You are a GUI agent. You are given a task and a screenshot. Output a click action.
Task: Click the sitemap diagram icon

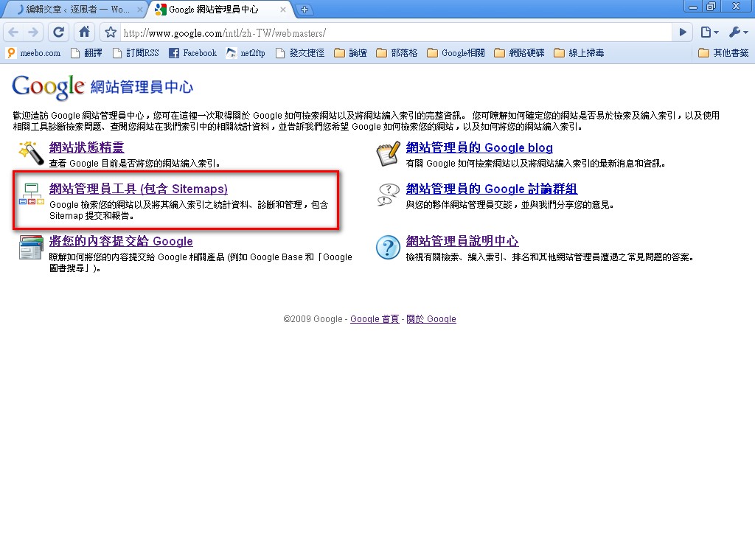[31, 194]
